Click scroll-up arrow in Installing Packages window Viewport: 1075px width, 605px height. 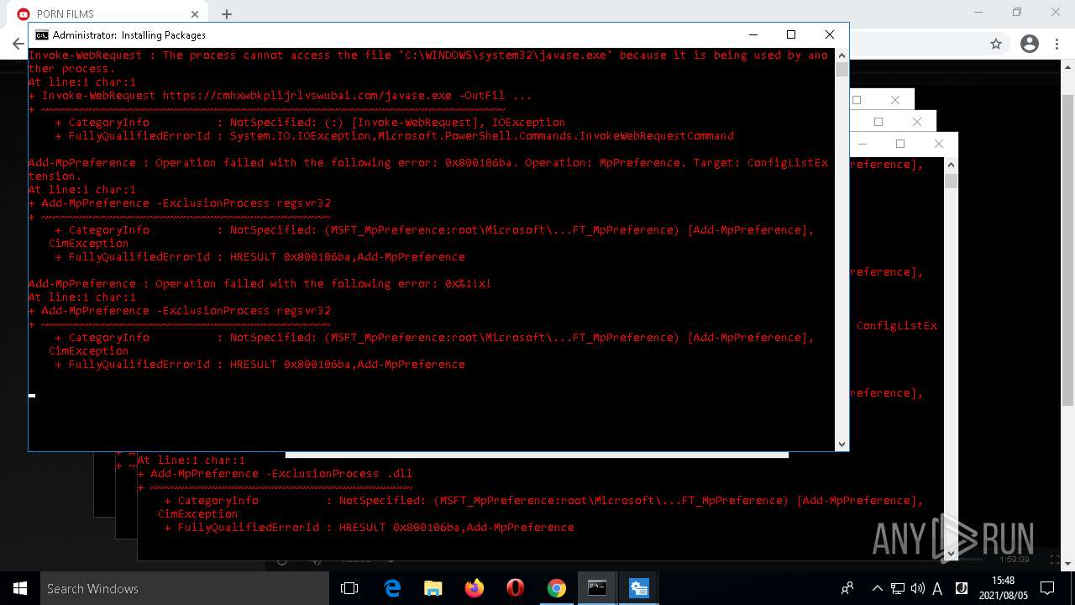tap(842, 55)
